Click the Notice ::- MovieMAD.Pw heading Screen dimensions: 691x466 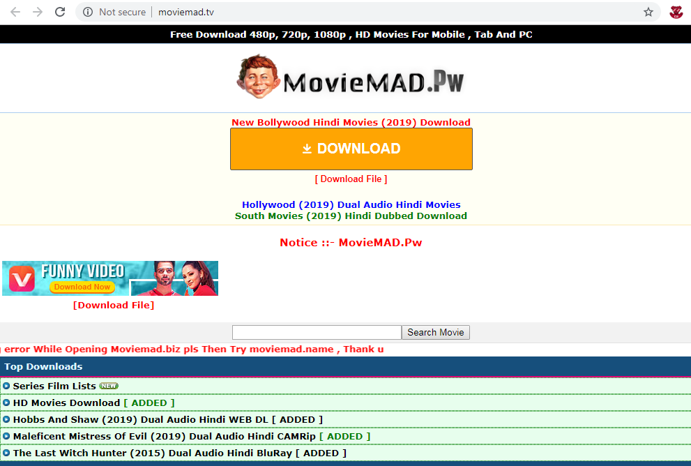coord(351,243)
